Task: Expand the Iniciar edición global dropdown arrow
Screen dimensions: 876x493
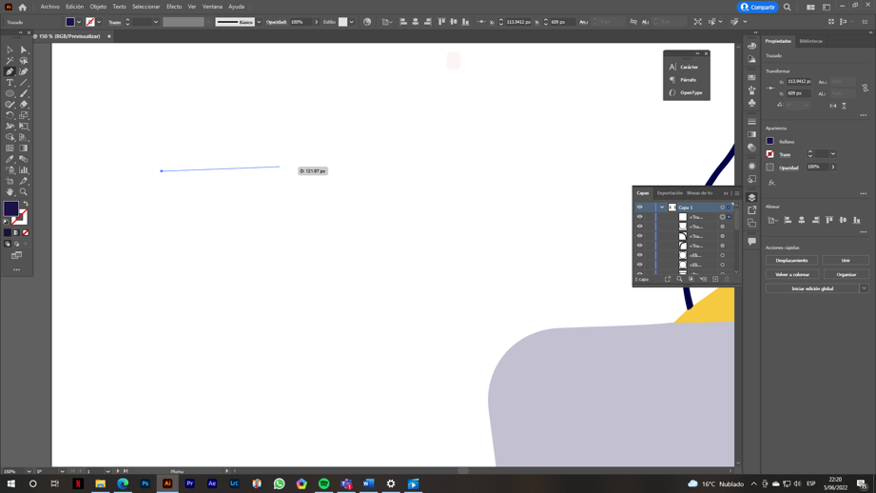Action: [864, 288]
